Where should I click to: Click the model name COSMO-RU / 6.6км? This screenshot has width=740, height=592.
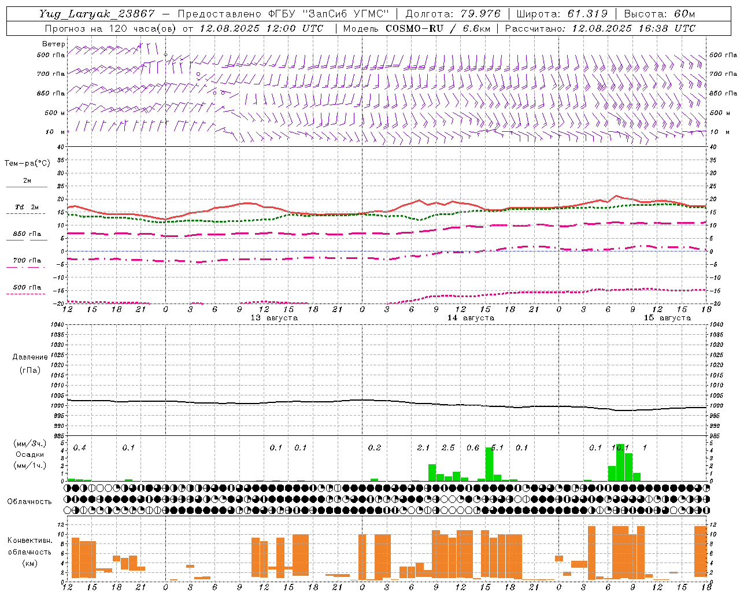click(x=438, y=28)
